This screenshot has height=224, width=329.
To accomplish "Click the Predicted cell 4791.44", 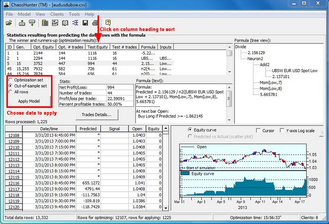I will click(x=88, y=189).
